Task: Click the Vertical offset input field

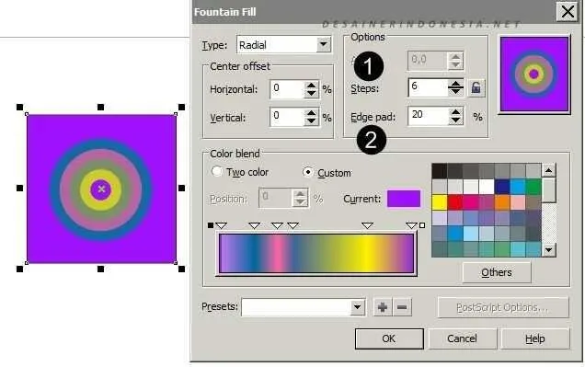Action: (287, 117)
